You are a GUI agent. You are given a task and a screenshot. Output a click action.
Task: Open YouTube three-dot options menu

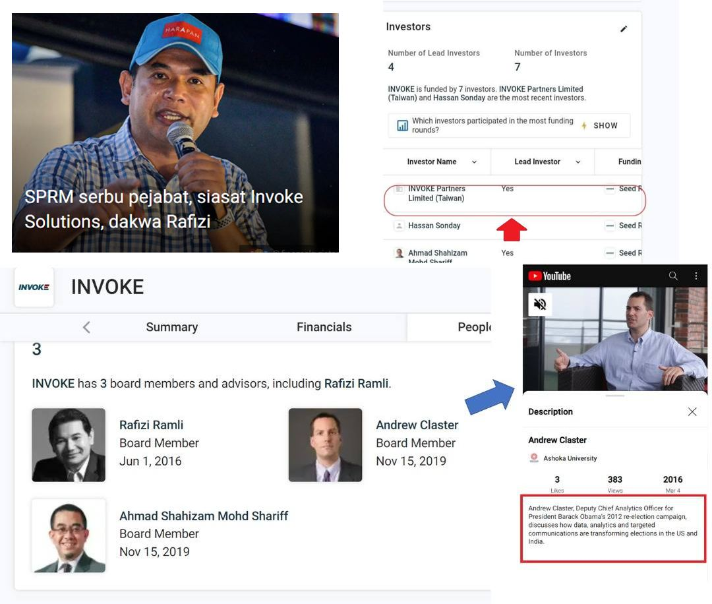(x=696, y=276)
